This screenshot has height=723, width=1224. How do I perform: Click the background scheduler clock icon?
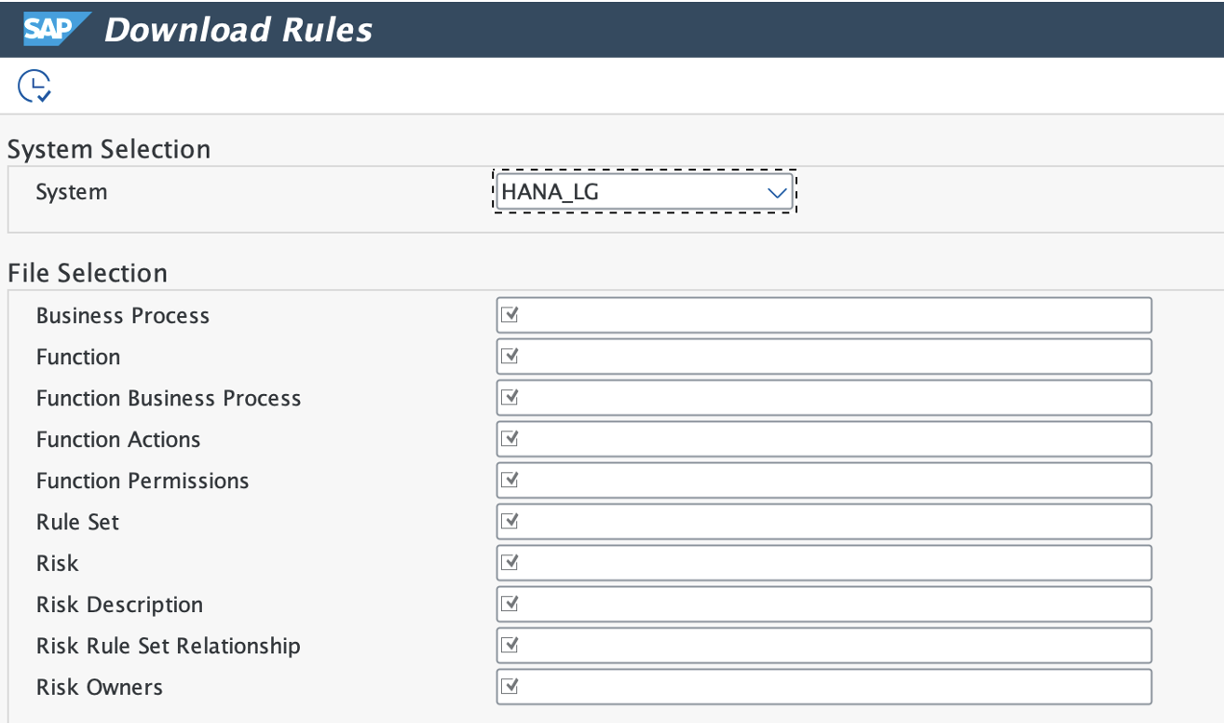click(34, 85)
